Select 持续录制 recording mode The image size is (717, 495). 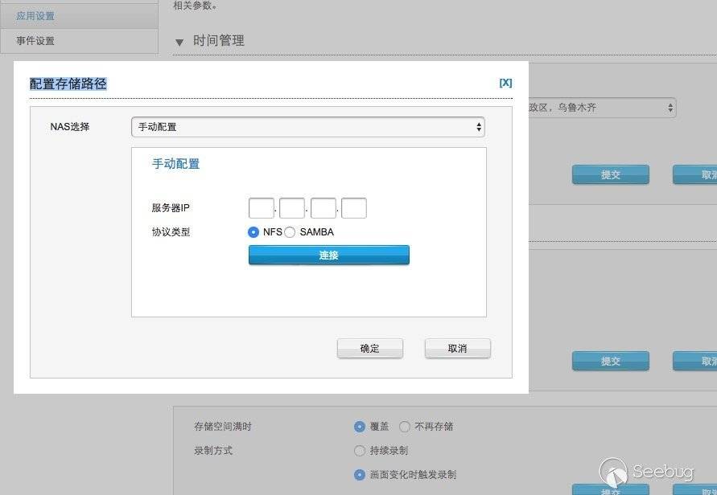coord(360,451)
